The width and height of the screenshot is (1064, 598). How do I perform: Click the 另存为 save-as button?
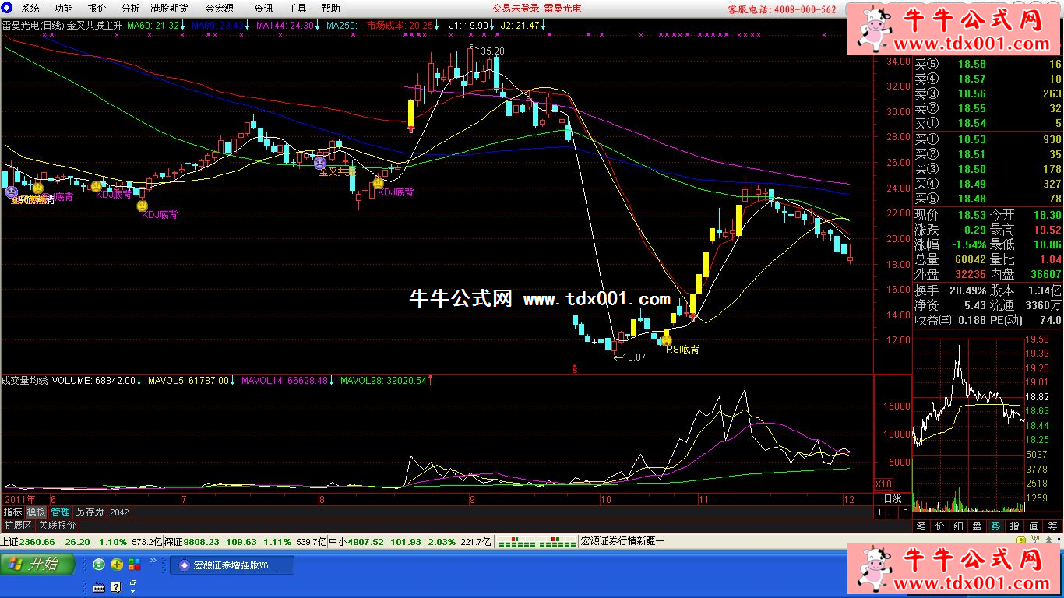[x=90, y=512]
